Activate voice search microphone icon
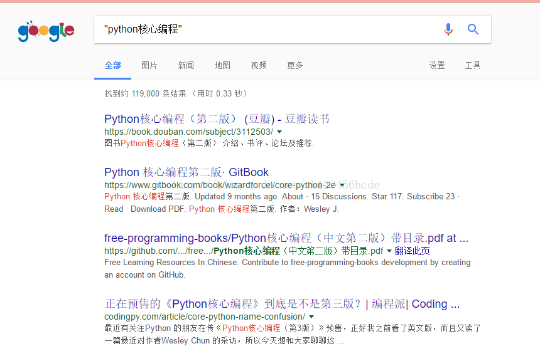 click(x=448, y=29)
